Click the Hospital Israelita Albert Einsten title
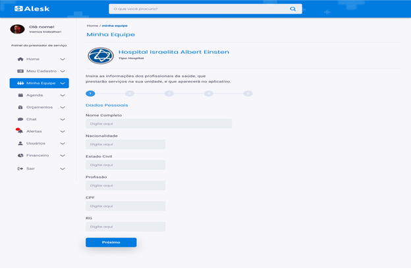This screenshot has height=270, width=411. [x=174, y=52]
